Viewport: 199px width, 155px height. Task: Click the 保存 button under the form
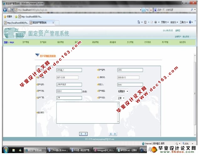(x=83, y=134)
